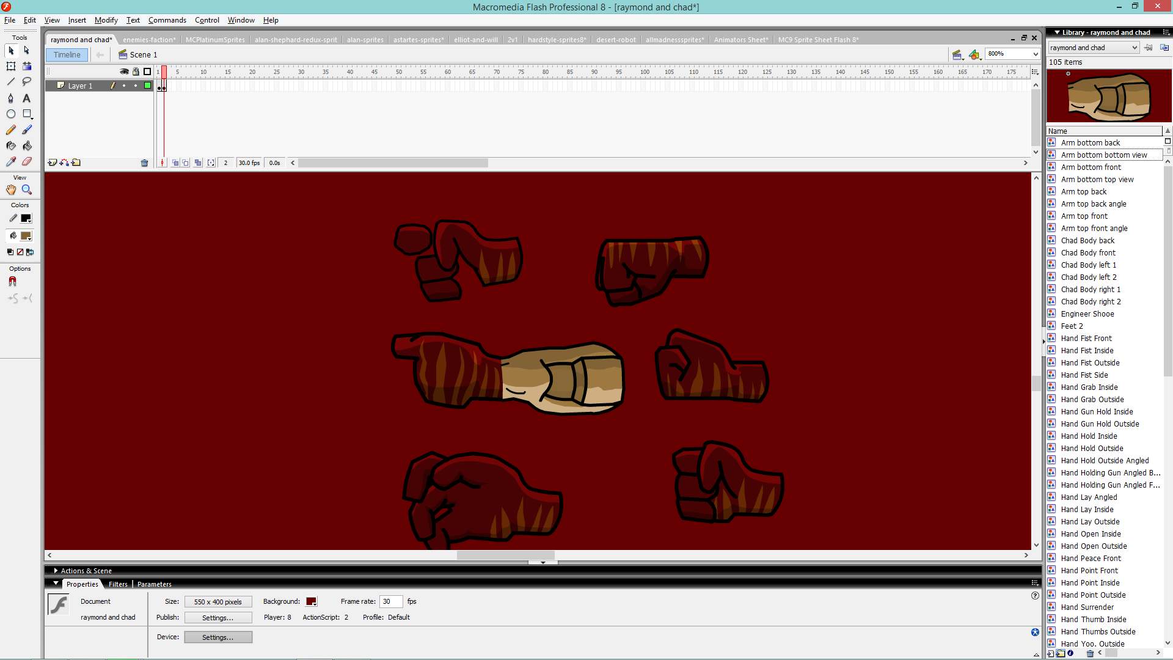Switch to the Filters tab

click(118, 584)
